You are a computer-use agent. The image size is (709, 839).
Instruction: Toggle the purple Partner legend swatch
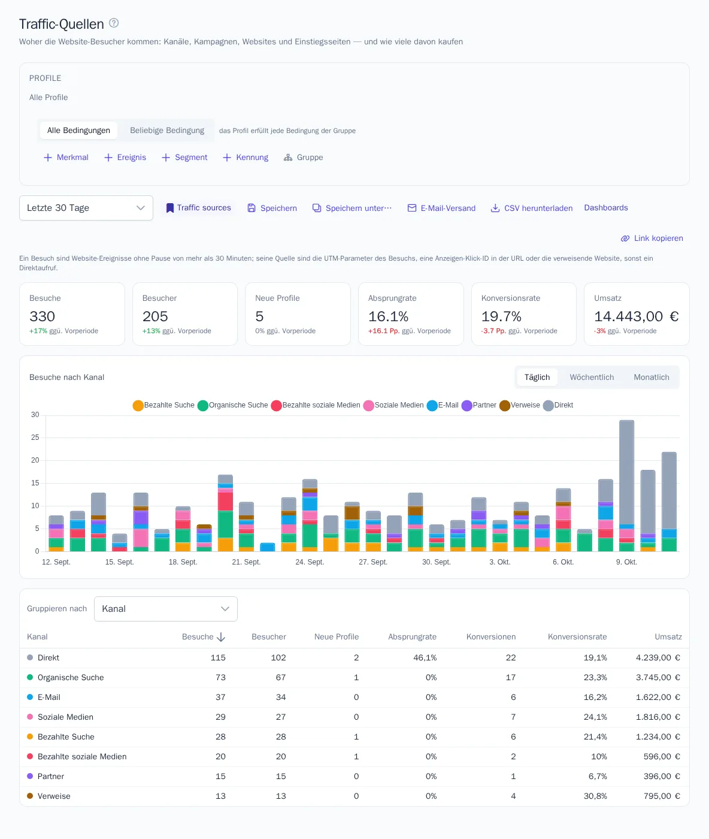(x=467, y=406)
